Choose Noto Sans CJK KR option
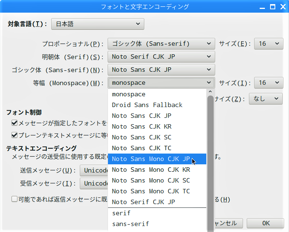289x232 pixels. [x=157, y=126]
